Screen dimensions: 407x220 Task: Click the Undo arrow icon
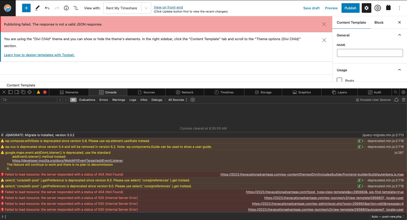click(x=47, y=8)
